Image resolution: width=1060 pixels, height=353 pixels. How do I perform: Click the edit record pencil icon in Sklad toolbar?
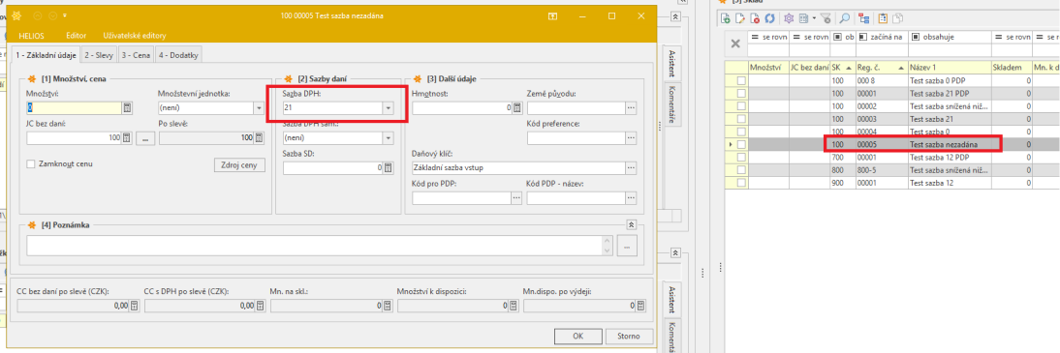click(739, 19)
